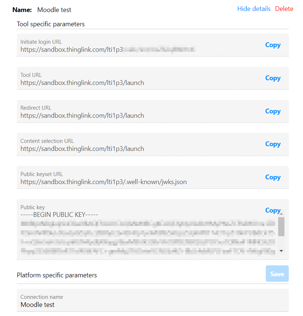Copy the Initiate login URL
Screen dimensions: 303x316
coord(273,45)
